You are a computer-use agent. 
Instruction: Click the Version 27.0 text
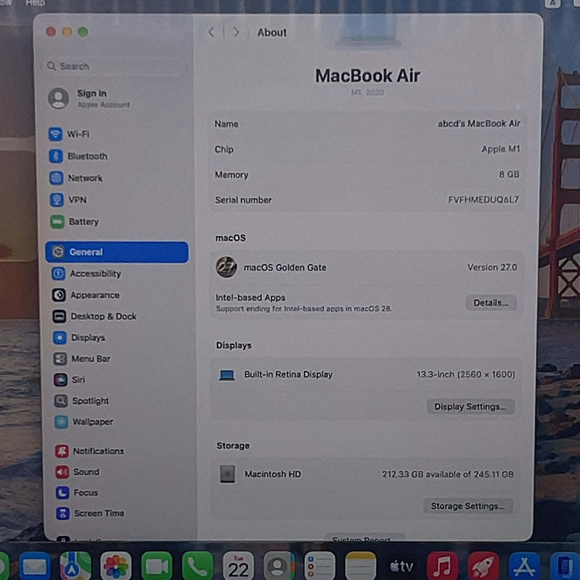(492, 267)
